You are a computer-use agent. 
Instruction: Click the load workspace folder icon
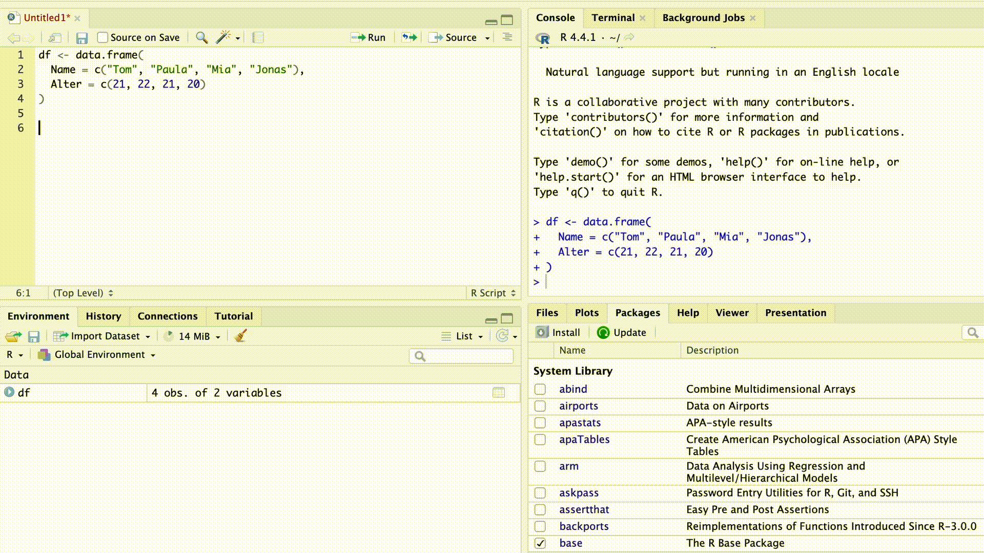(13, 336)
